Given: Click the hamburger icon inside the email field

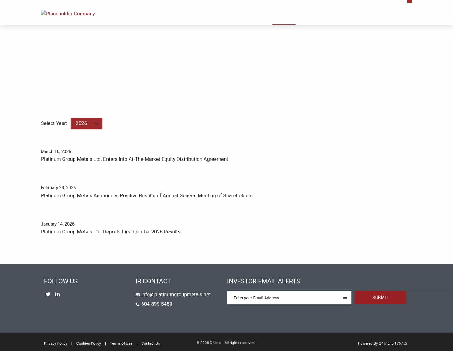Looking at the screenshot, I should 345,297.
